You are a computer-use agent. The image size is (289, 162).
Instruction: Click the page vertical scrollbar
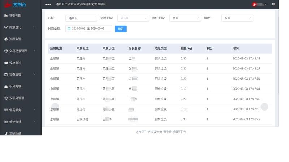(x=278, y=55)
